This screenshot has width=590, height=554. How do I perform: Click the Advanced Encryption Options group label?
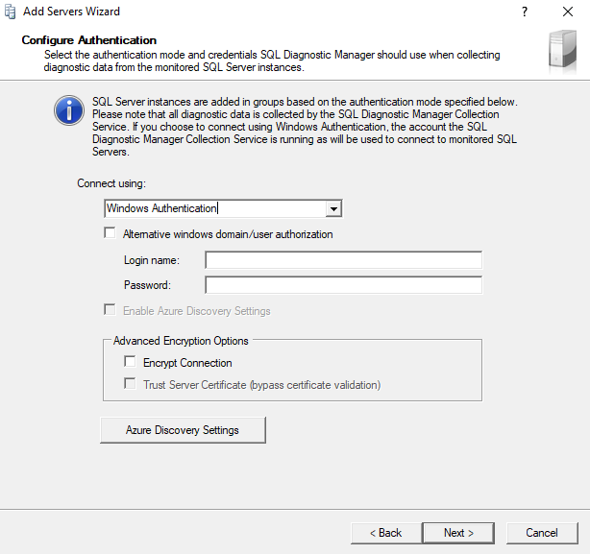181,341
